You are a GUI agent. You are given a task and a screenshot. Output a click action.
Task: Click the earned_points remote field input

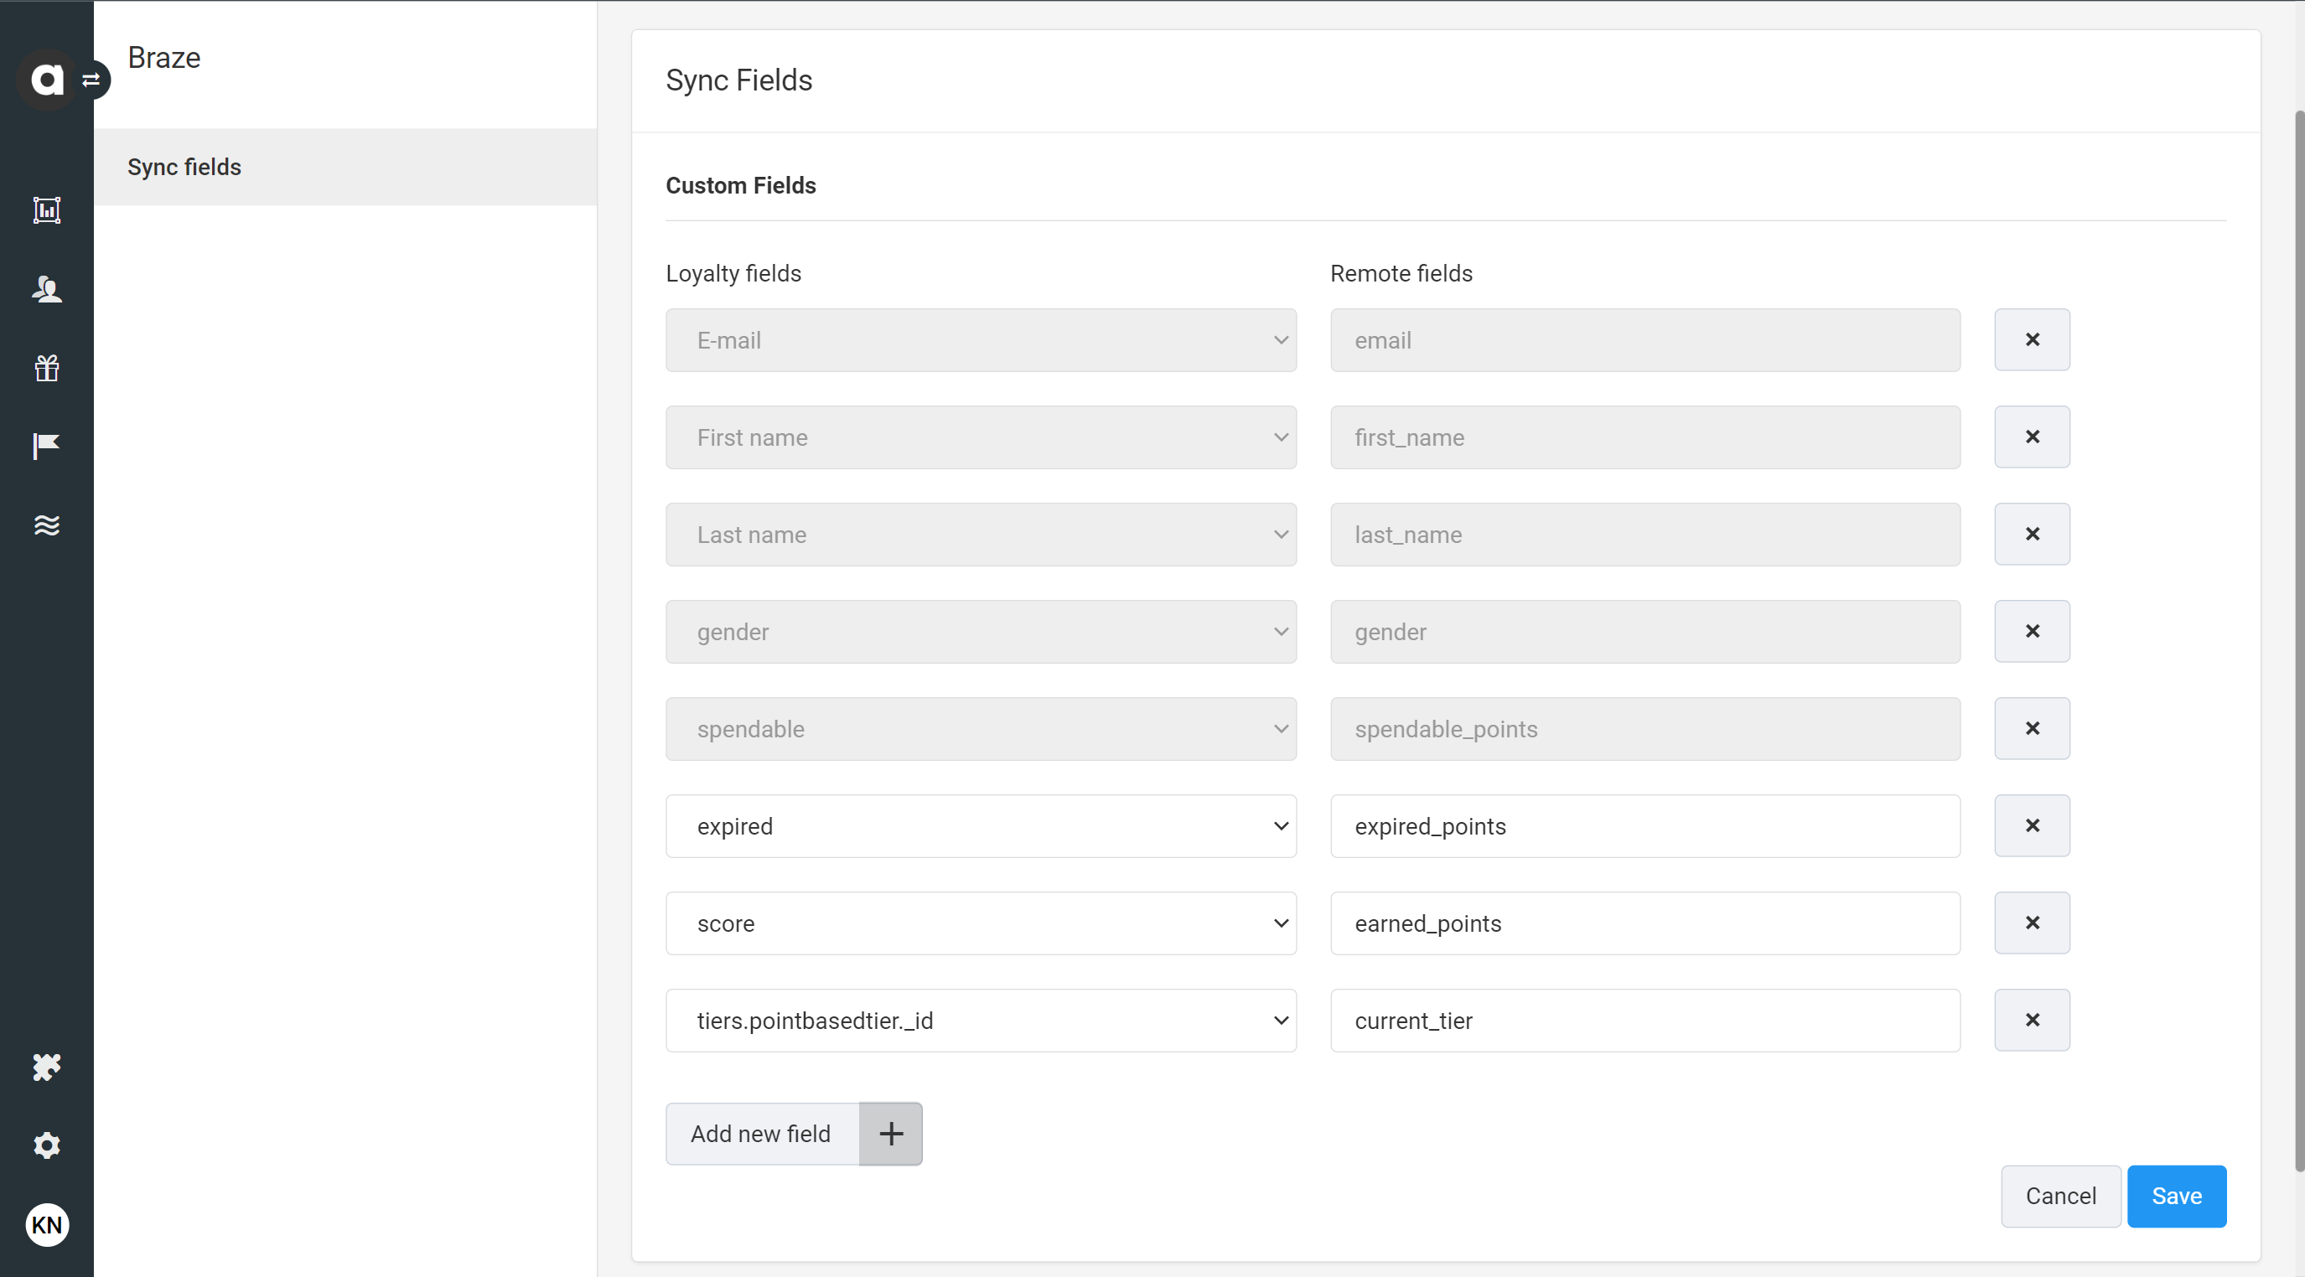click(x=1646, y=923)
